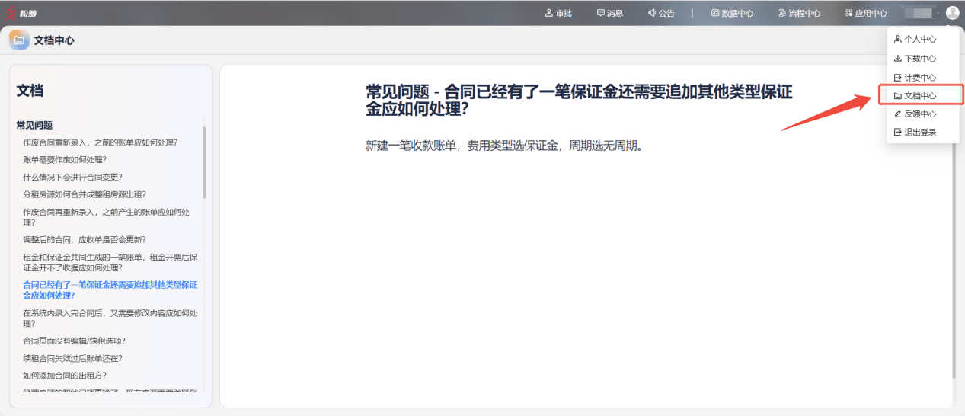
Task: Open 租金和保证金共同生成的一笔账单 question
Action: 110,262
